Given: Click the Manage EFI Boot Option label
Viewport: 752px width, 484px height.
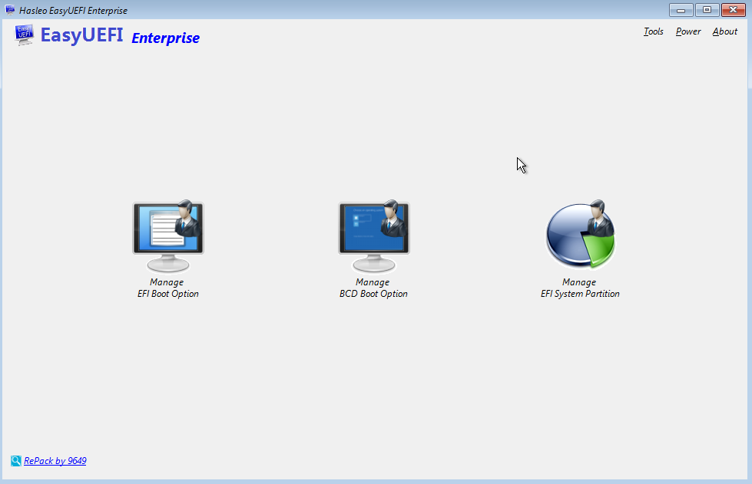Looking at the screenshot, I should 168,288.
